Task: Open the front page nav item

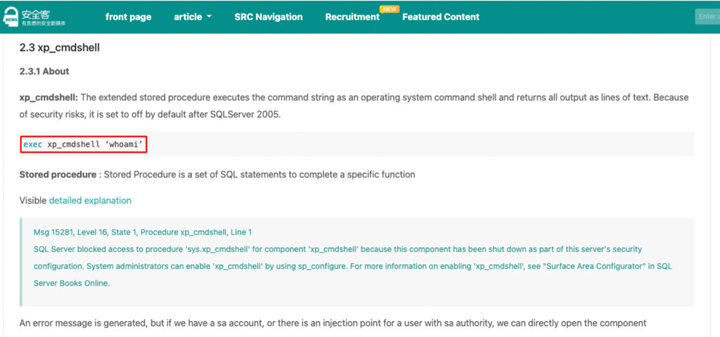Action: 128,17
